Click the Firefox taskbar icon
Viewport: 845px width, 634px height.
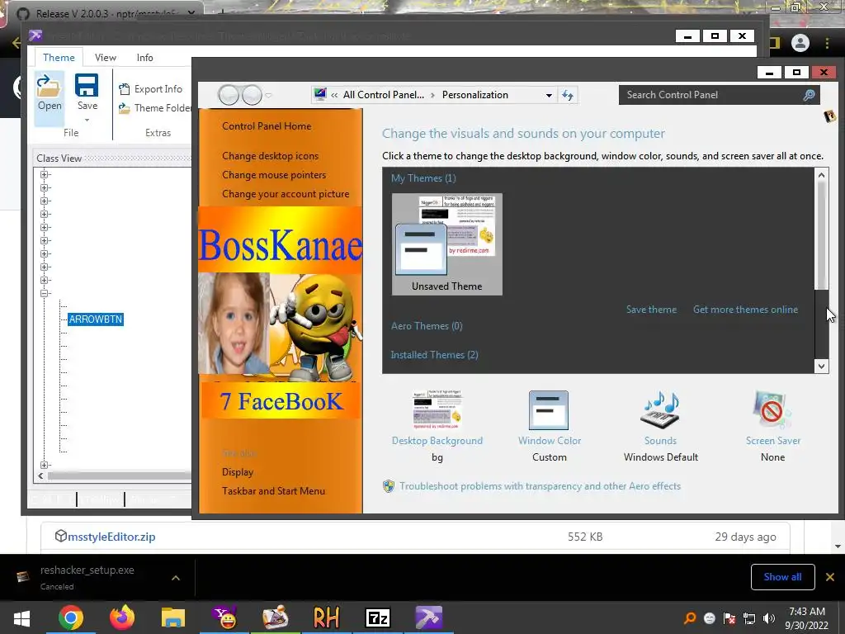[x=122, y=617]
